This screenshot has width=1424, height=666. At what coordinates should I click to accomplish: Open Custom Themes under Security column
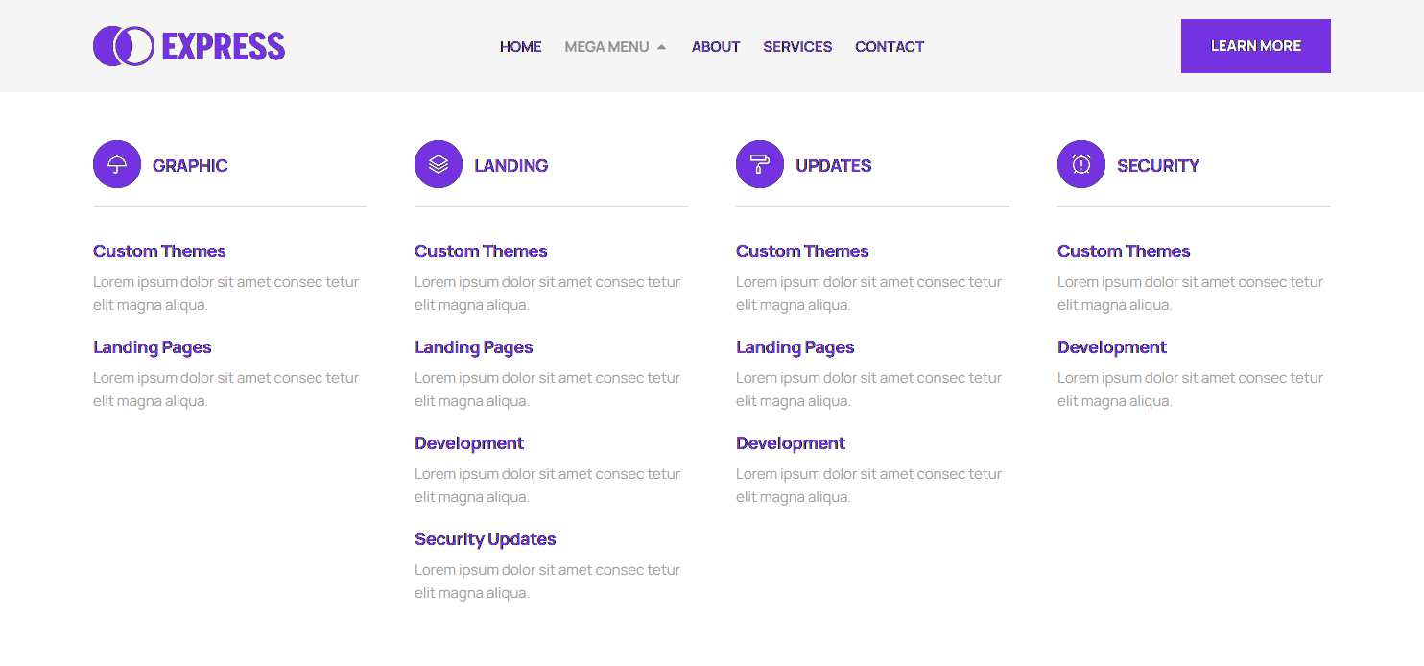tap(1124, 251)
